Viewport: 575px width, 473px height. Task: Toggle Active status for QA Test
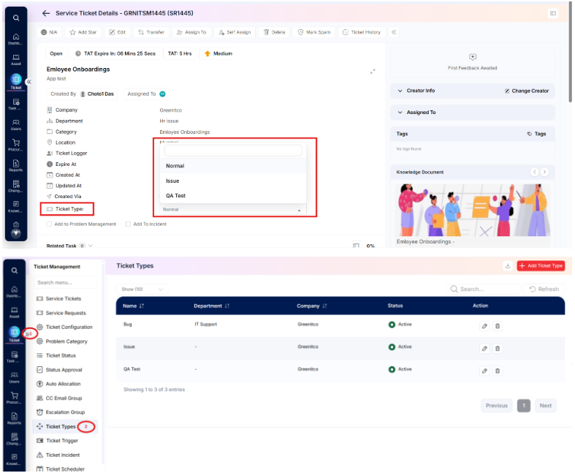[392, 369]
